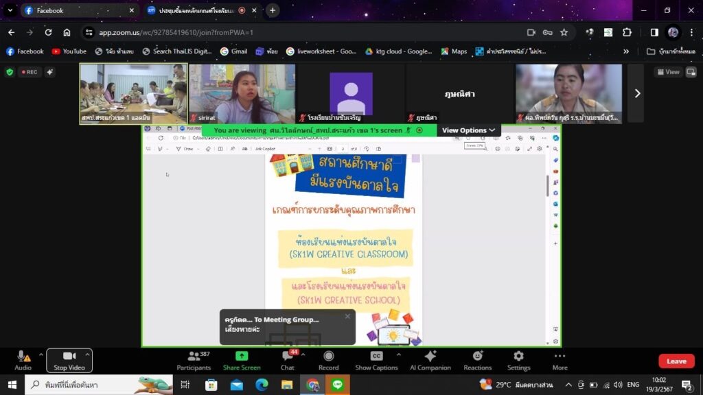Open the YouTube bookmark
This screenshot has height=395, width=703.
click(x=69, y=51)
